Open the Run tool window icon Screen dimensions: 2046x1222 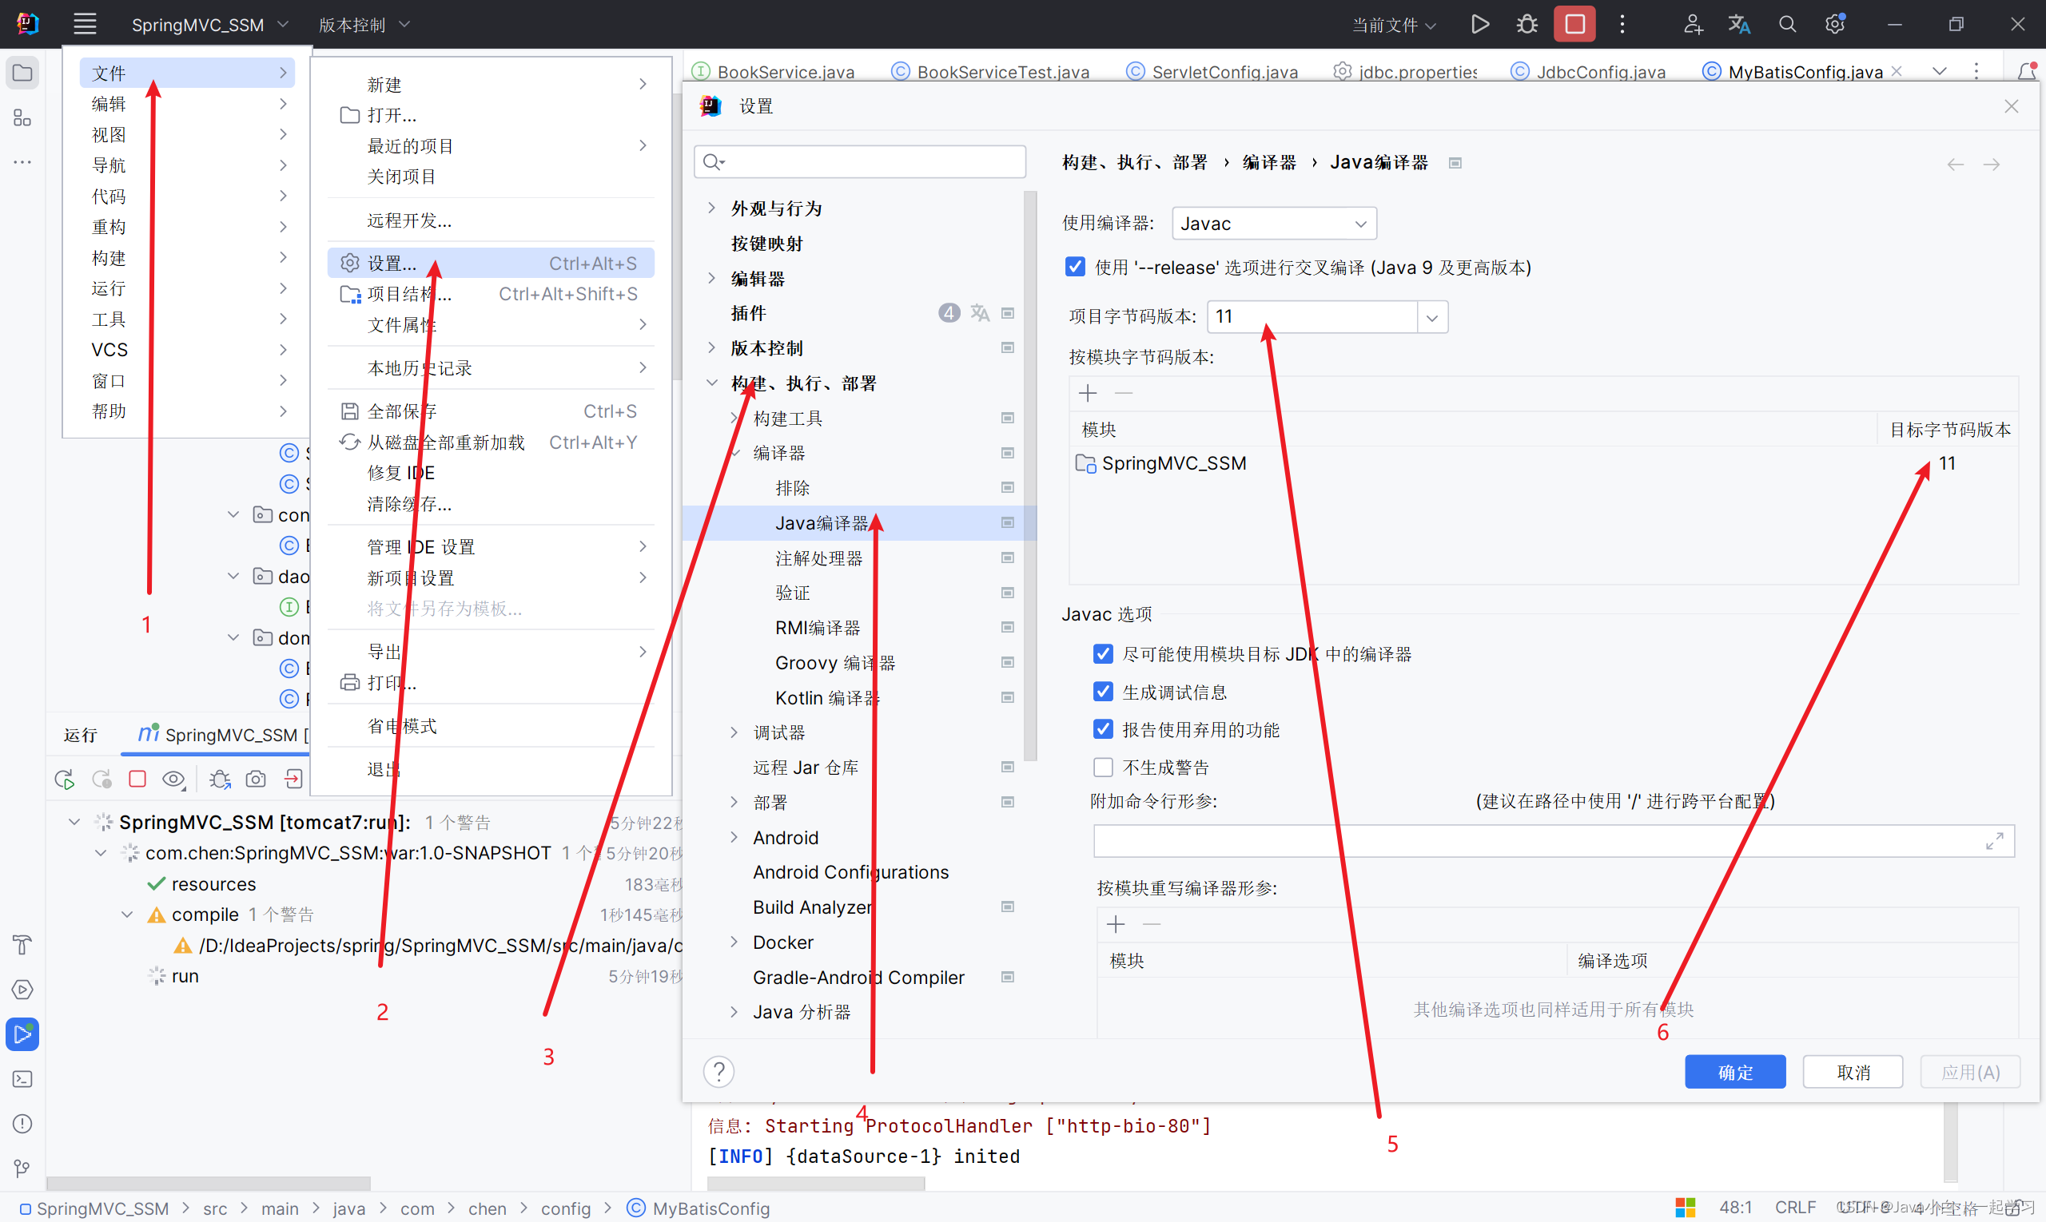point(22,1034)
